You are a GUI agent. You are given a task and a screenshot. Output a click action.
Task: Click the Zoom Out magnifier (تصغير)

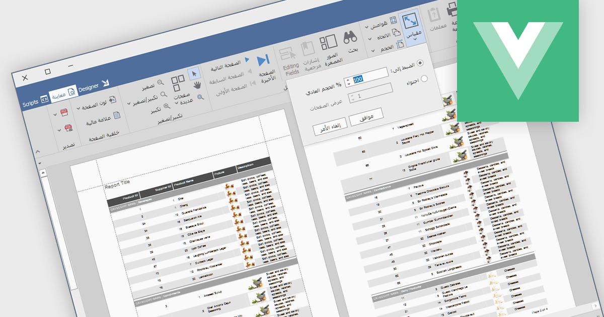160,82
